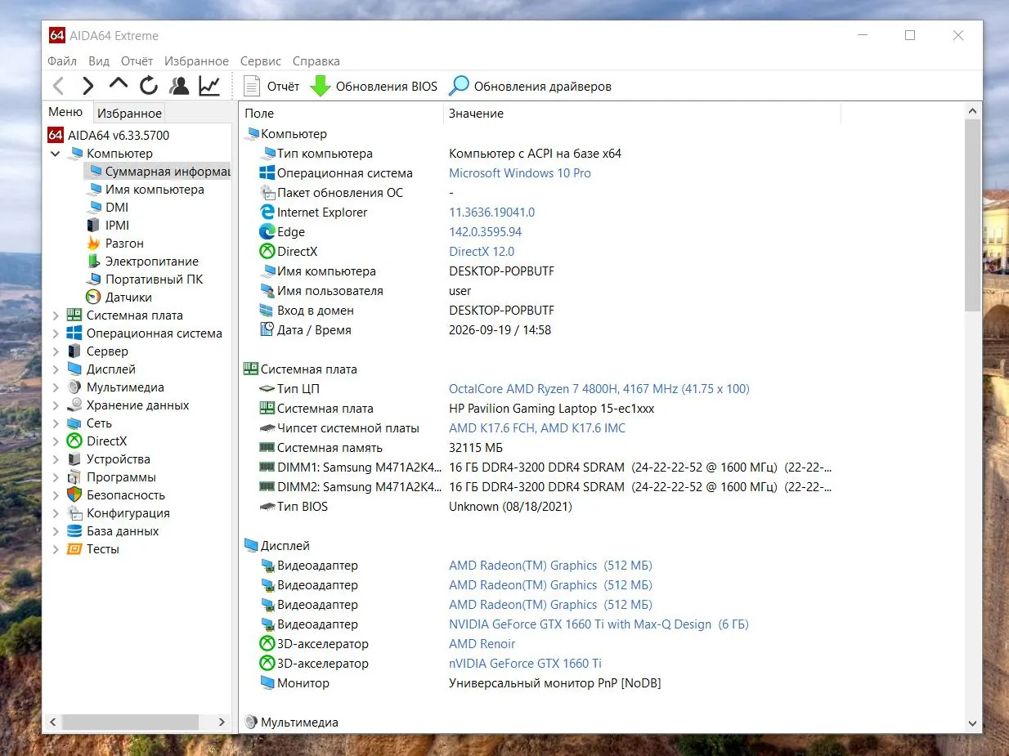Select Суммарная информация in the tree
Screen dimensions: 1009x756
click(157, 172)
